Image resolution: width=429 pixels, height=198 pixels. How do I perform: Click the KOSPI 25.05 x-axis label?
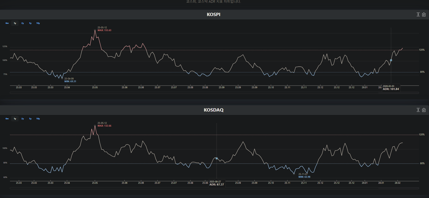[95, 87]
